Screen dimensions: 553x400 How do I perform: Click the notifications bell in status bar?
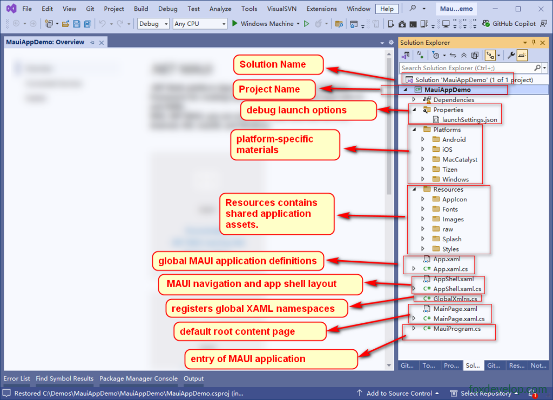(532, 394)
